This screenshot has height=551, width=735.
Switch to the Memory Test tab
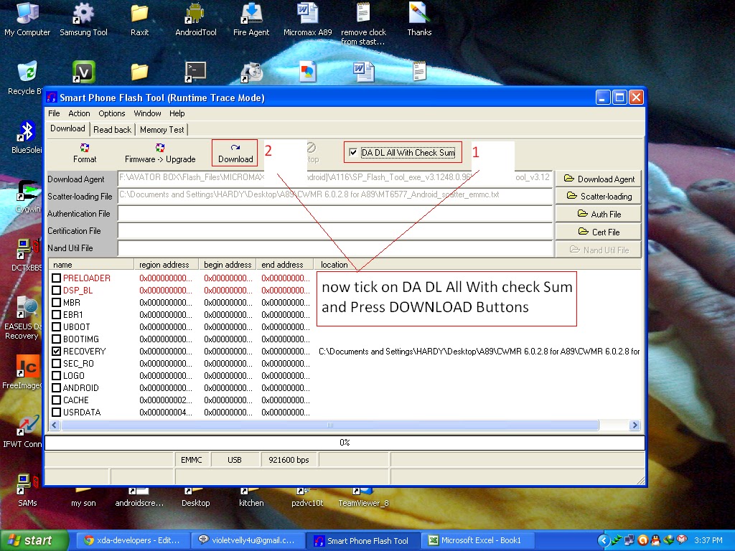[x=161, y=130]
